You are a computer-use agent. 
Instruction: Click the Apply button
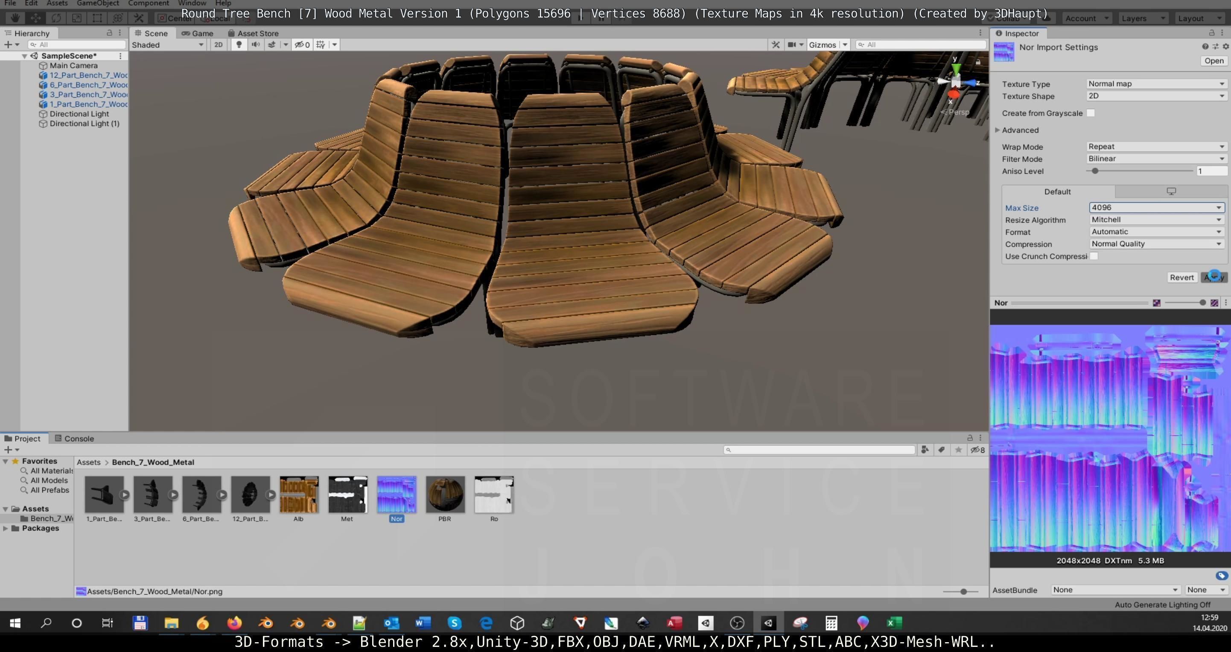[1214, 277]
